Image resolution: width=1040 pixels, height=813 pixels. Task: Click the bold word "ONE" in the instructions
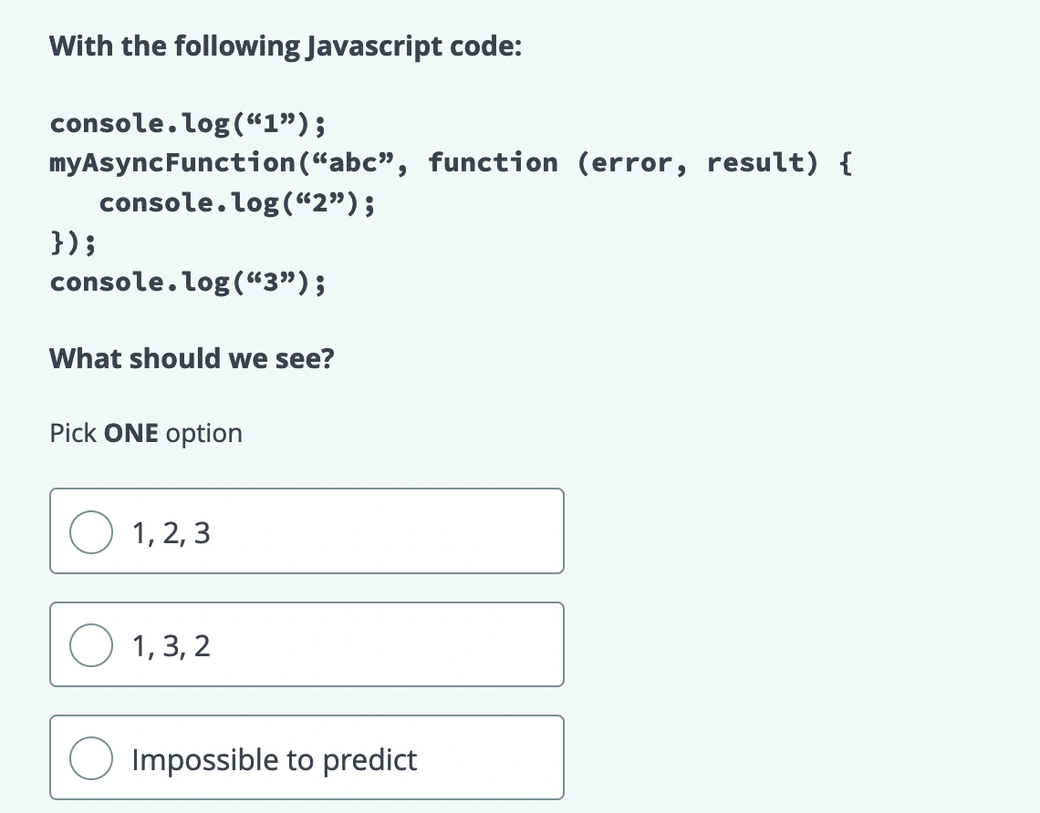pos(131,433)
